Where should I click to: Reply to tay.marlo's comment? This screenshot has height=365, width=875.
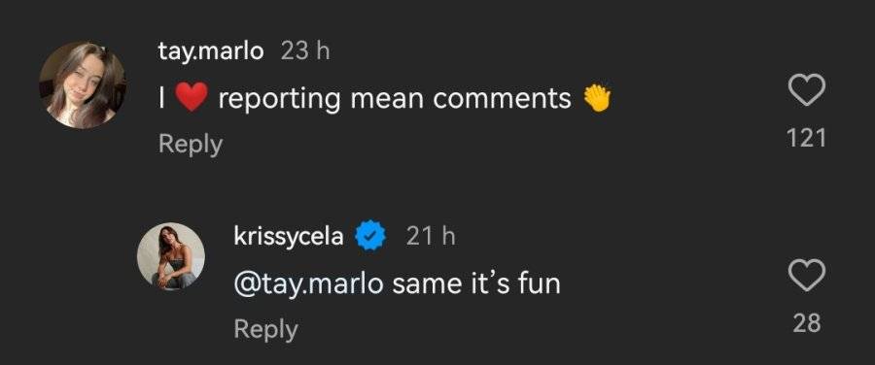(x=191, y=145)
